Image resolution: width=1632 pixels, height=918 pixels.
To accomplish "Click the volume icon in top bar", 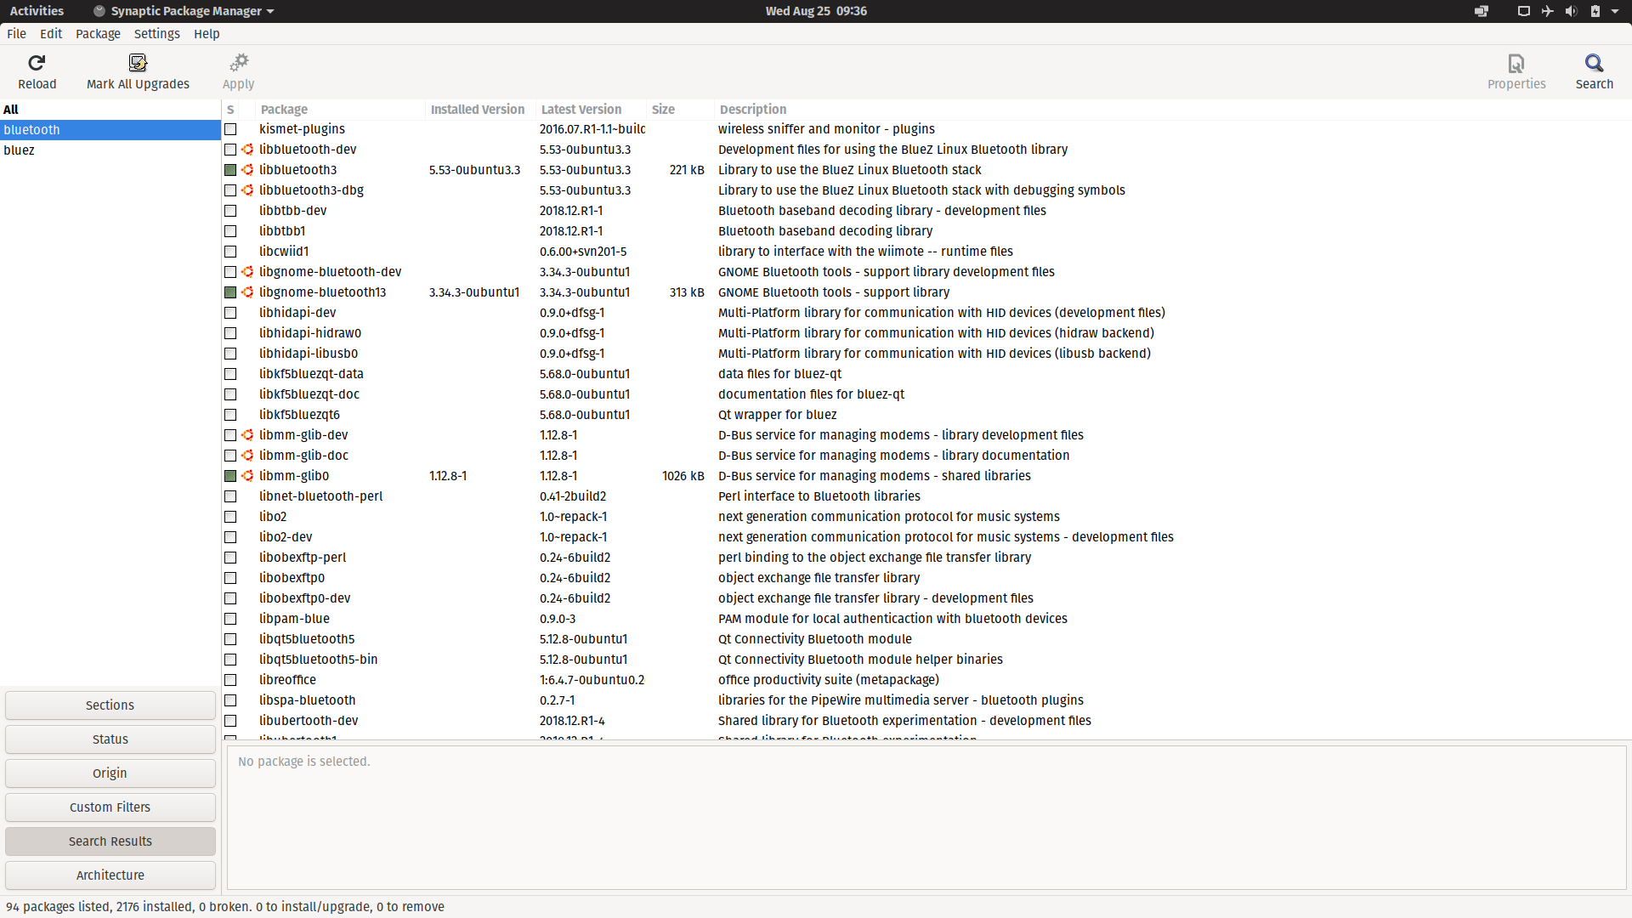I will 1571,11.
